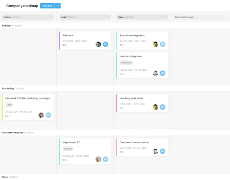Click the Integrations tag on Hubspot integration
Image resolution: width=230 pixels, height=180 pixels.
coord(126,63)
